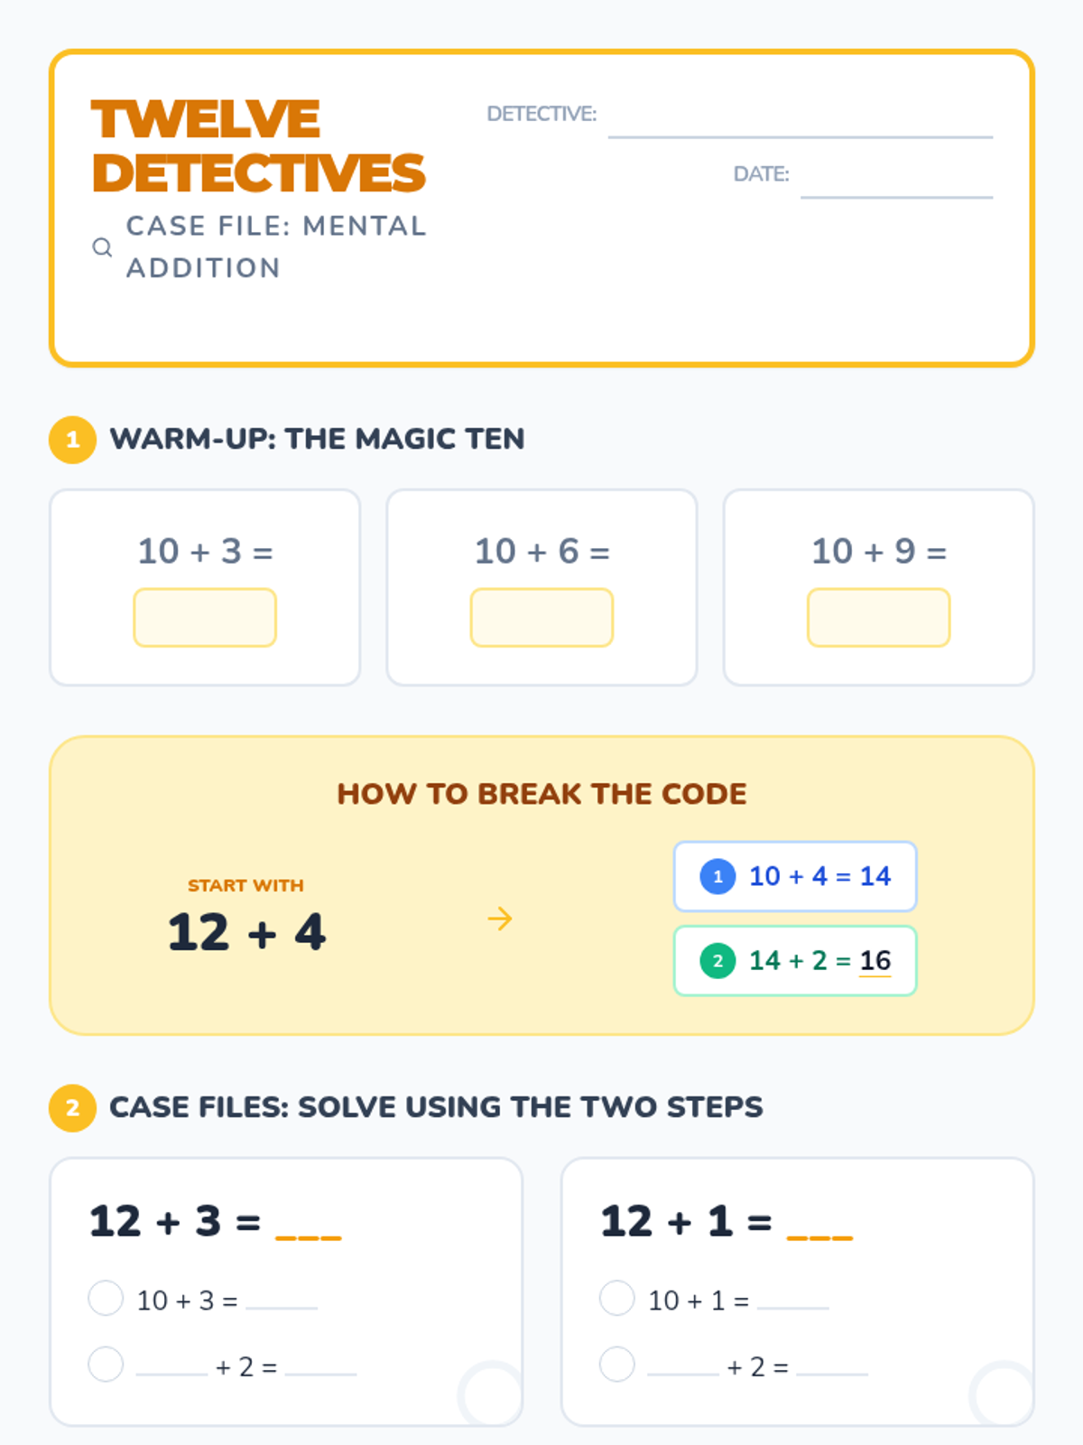Click the orange answer blank for 12 + 3
The width and height of the screenshot is (1083, 1445).
coord(309,1235)
